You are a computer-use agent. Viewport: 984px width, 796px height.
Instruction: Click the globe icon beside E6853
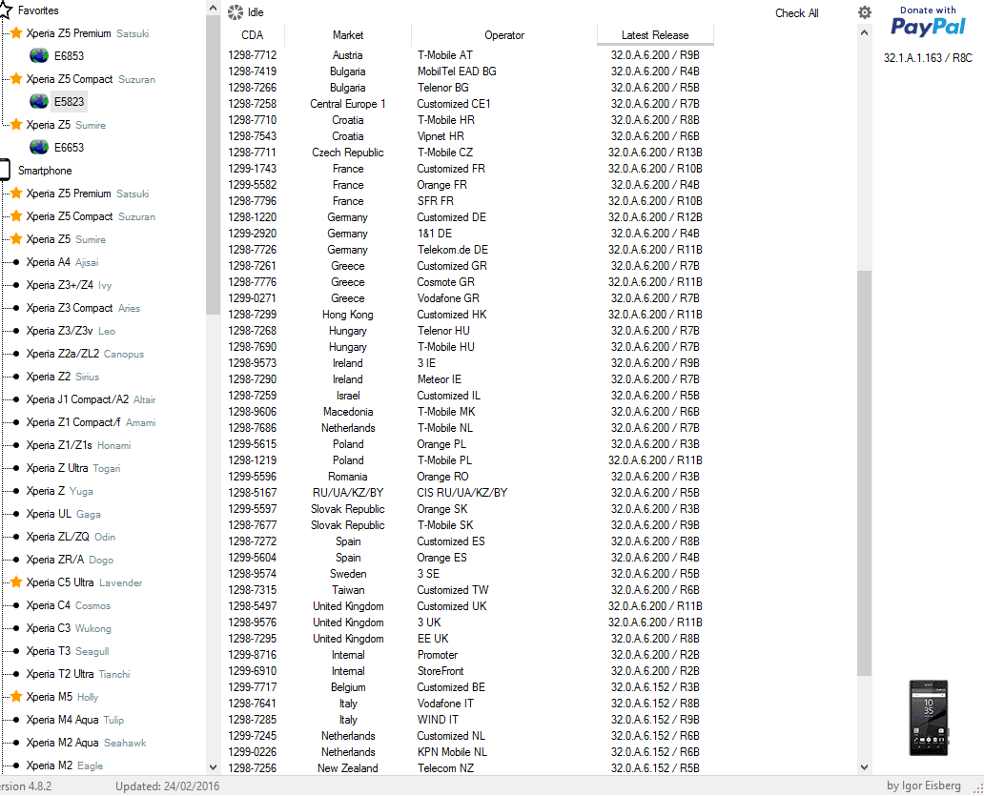(39, 56)
